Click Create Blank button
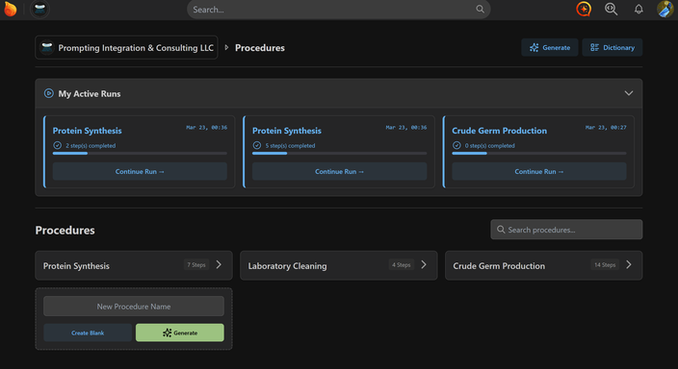 pos(88,332)
